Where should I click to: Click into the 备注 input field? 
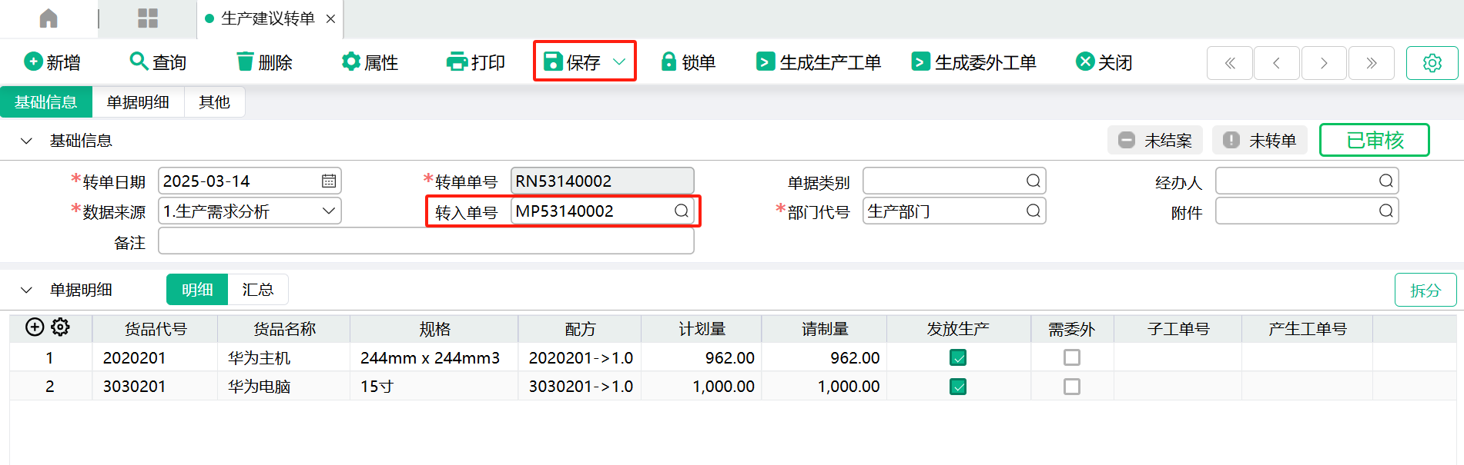[425, 242]
